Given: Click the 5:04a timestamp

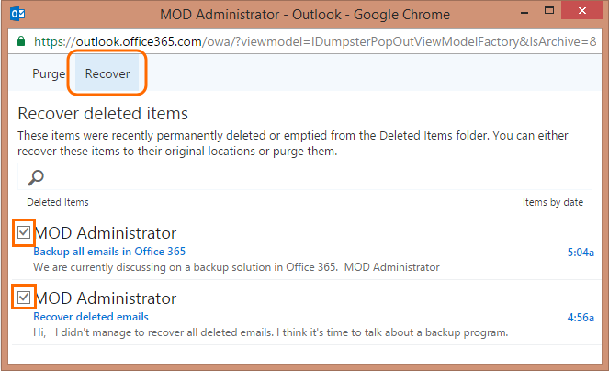Looking at the screenshot, I should (x=581, y=253).
